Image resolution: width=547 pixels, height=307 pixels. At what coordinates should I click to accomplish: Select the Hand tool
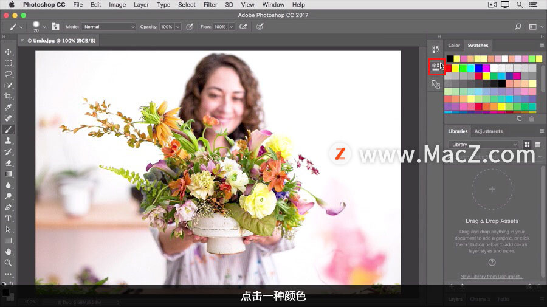click(x=8, y=252)
